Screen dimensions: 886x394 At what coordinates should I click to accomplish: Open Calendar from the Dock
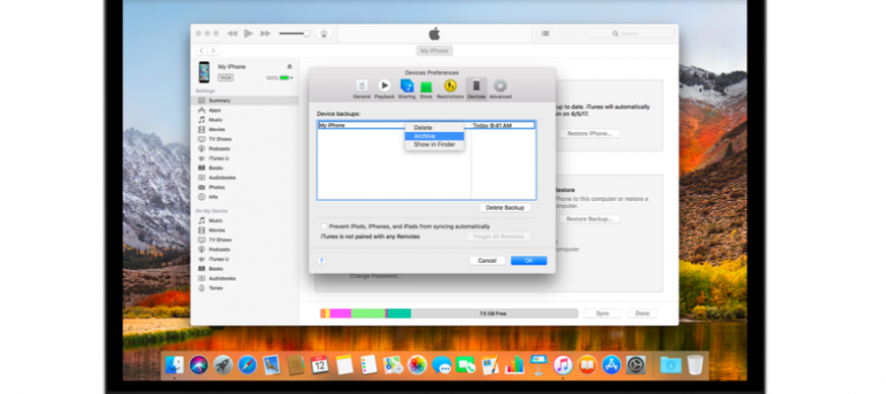pos(320,365)
